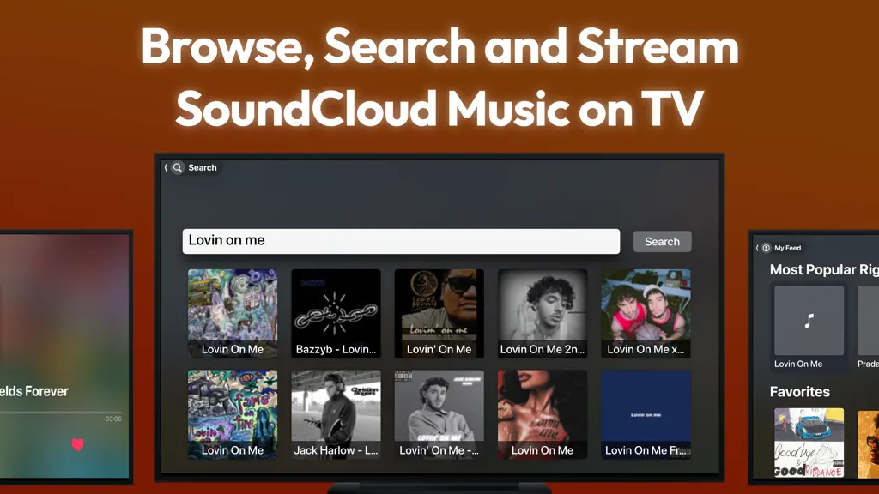Screen dimensions: 879x494
Task: Seek on the playback progress bar
Action: click(x=61, y=413)
